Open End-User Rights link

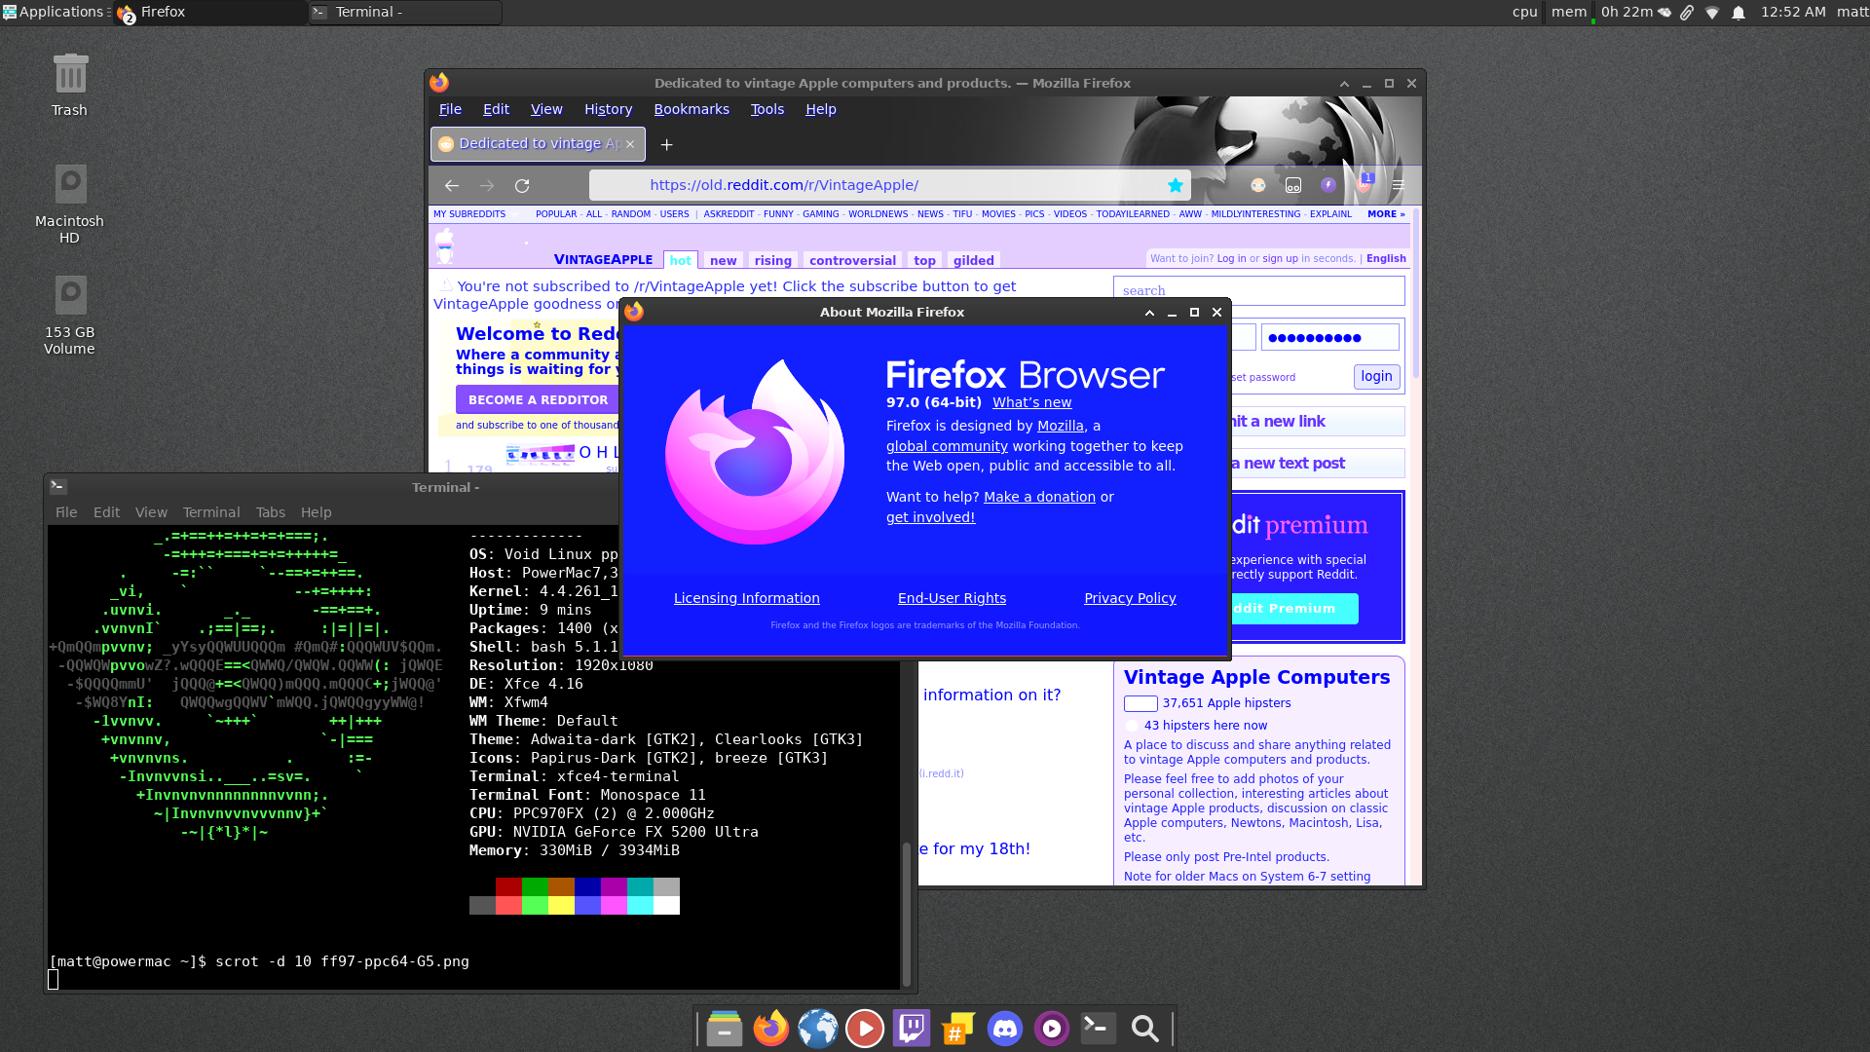click(952, 598)
